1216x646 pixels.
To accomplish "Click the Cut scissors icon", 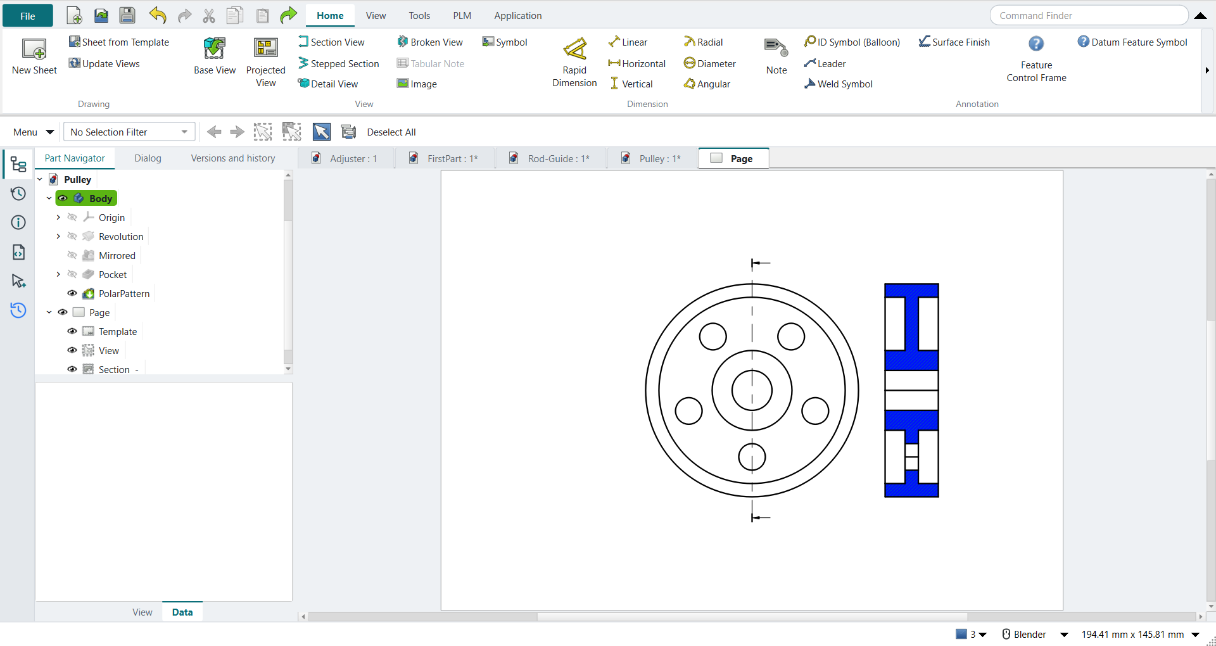I will pos(209,15).
